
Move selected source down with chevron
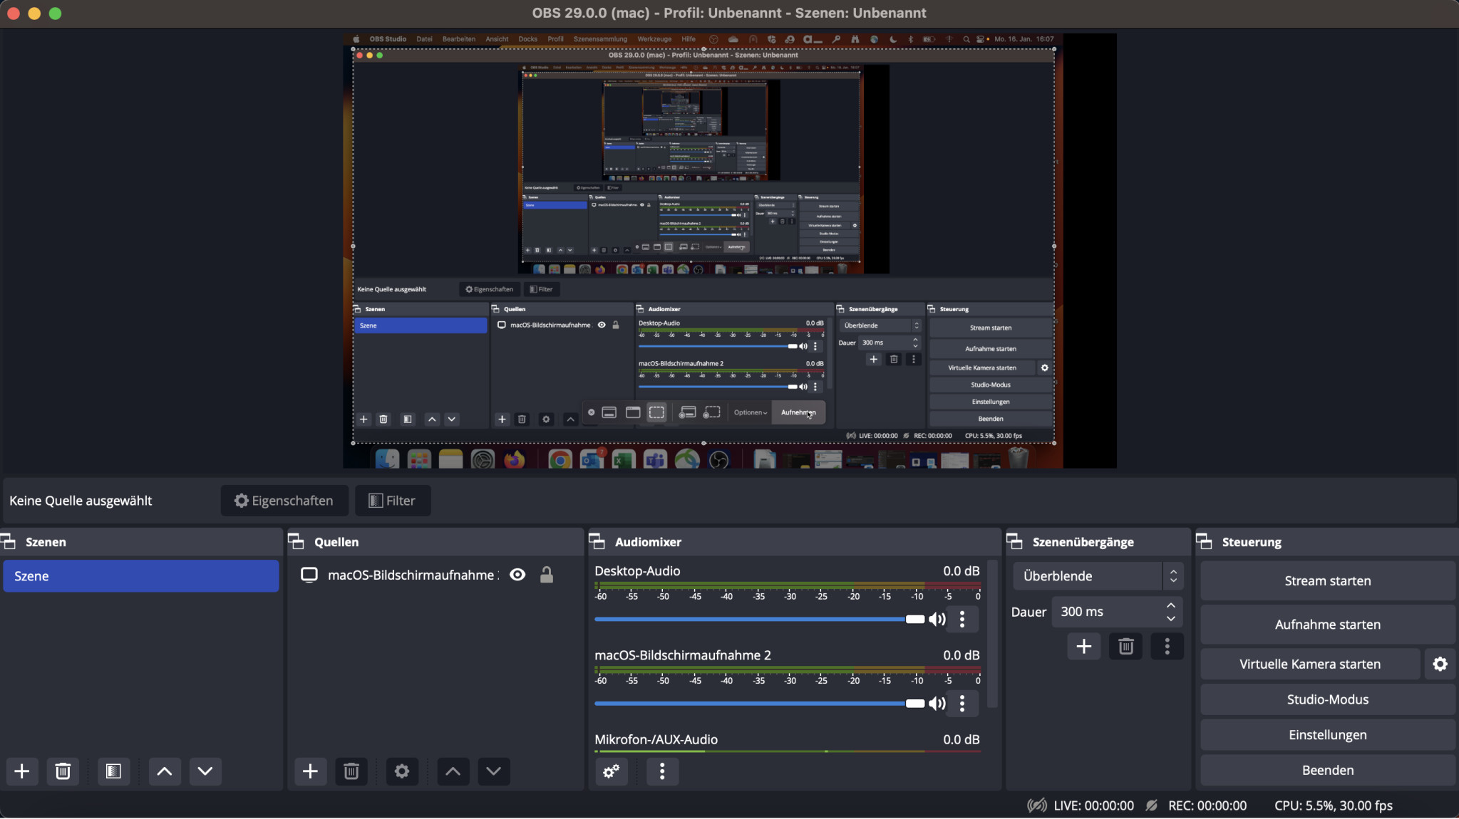493,771
